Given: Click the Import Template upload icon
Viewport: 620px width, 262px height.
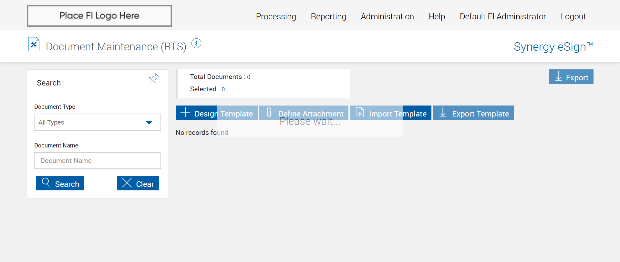Looking at the screenshot, I should tap(360, 113).
